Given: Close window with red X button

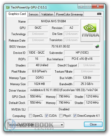Looking at the screenshot, I should [98, 6].
